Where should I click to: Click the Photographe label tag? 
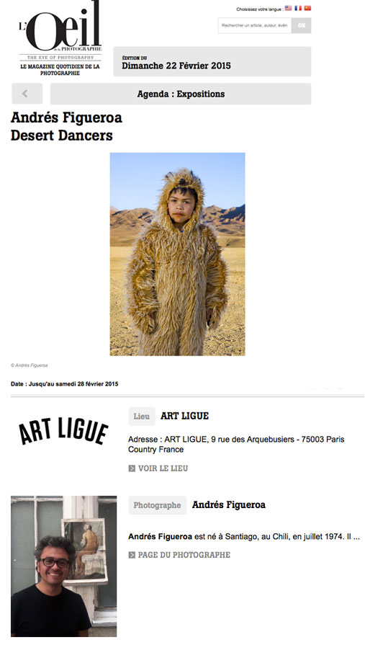click(x=157, y=505)
